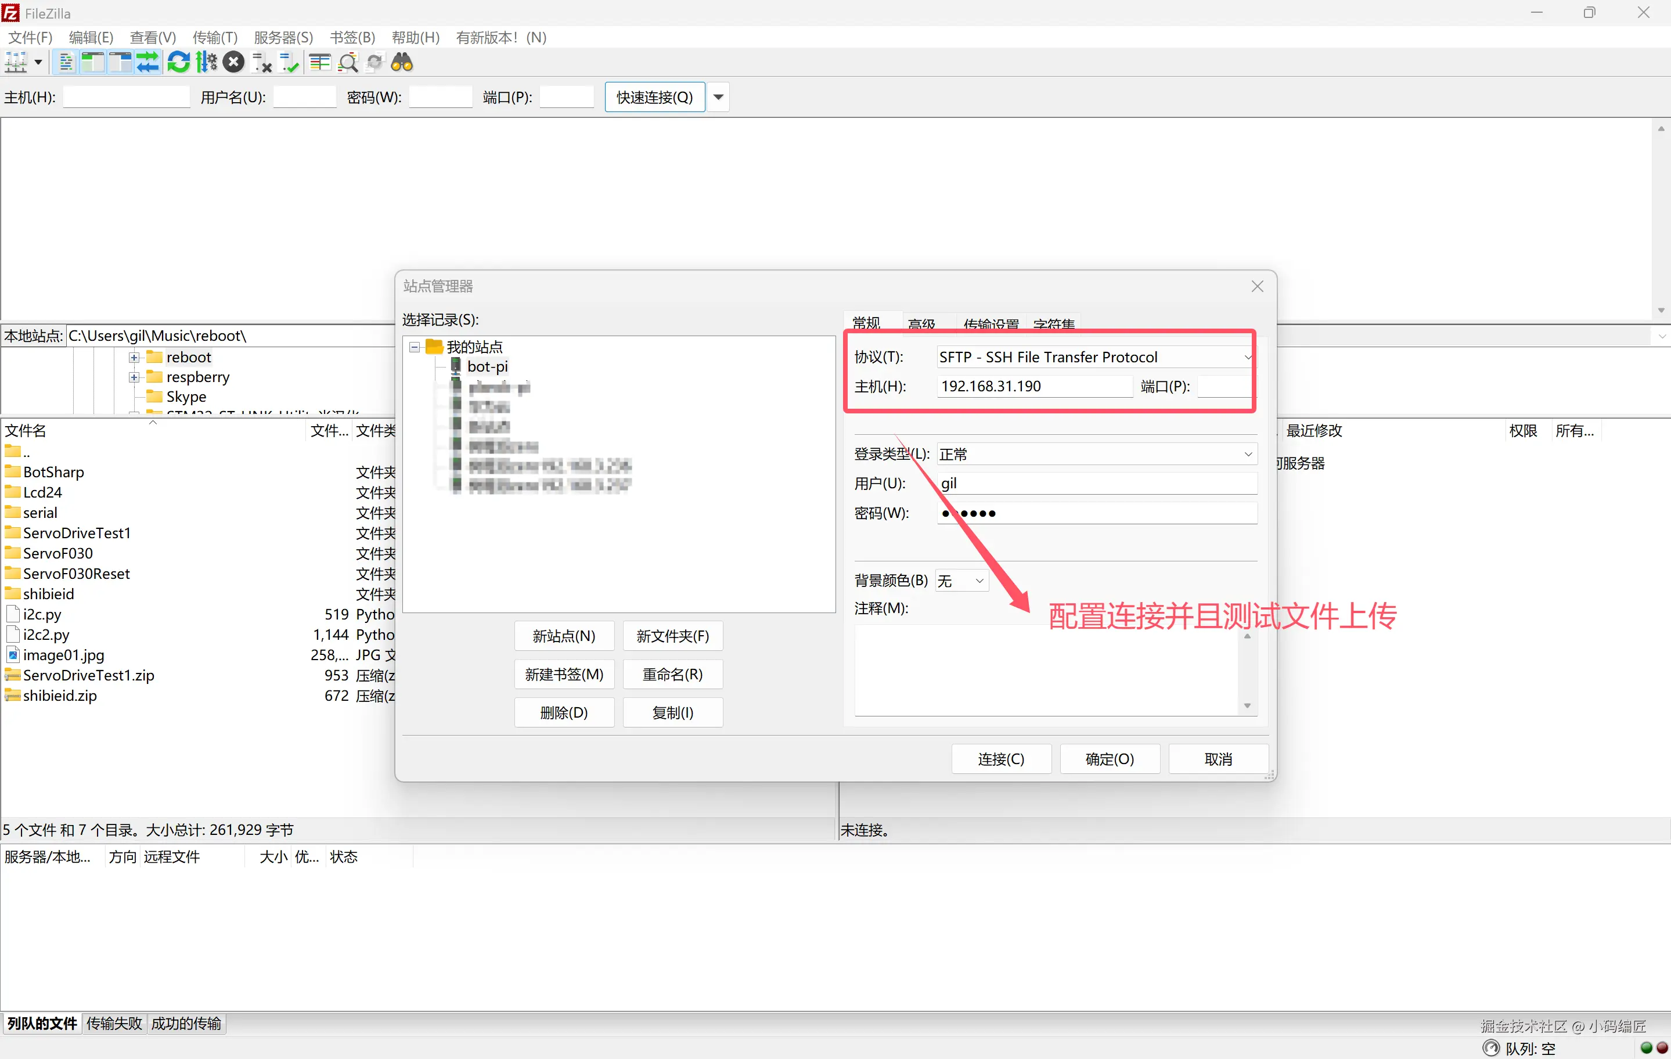The width and height of the screenshot is (1671, 1059).
Task: Open the 服务器(S) menu
Action: 283,38
